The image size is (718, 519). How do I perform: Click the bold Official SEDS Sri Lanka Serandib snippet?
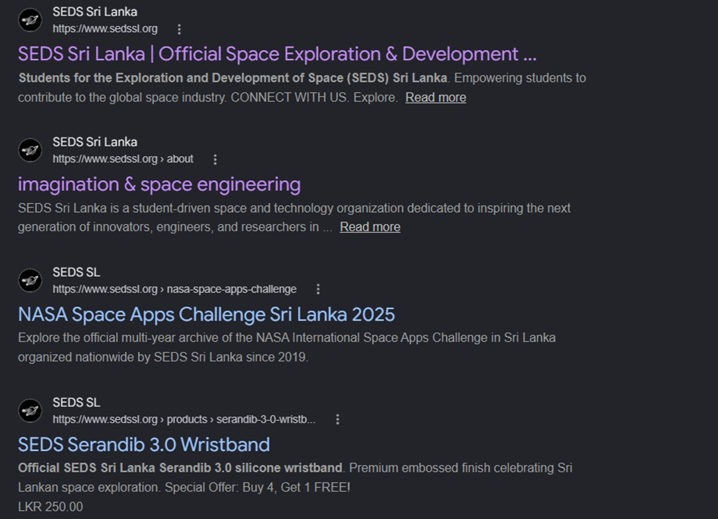(x=180, y=468)
